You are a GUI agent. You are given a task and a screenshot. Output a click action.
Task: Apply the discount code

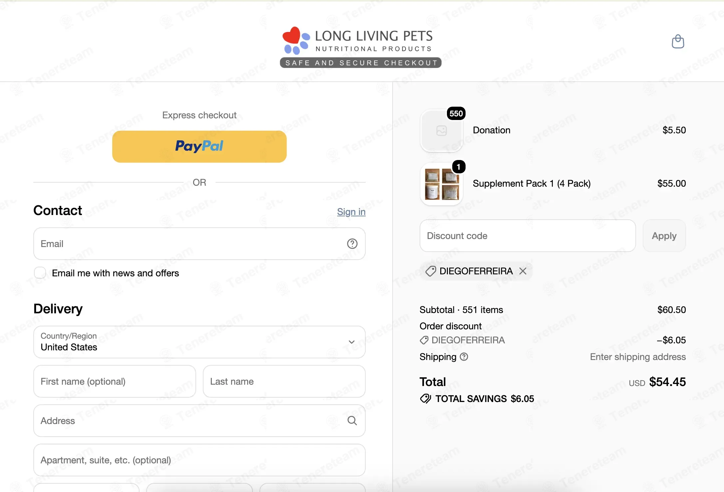[664, 236]
